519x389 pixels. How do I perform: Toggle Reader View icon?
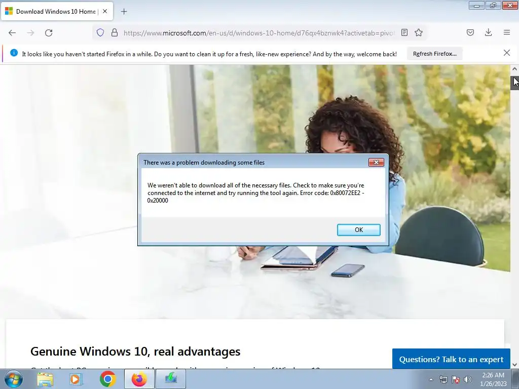(404, 32)
